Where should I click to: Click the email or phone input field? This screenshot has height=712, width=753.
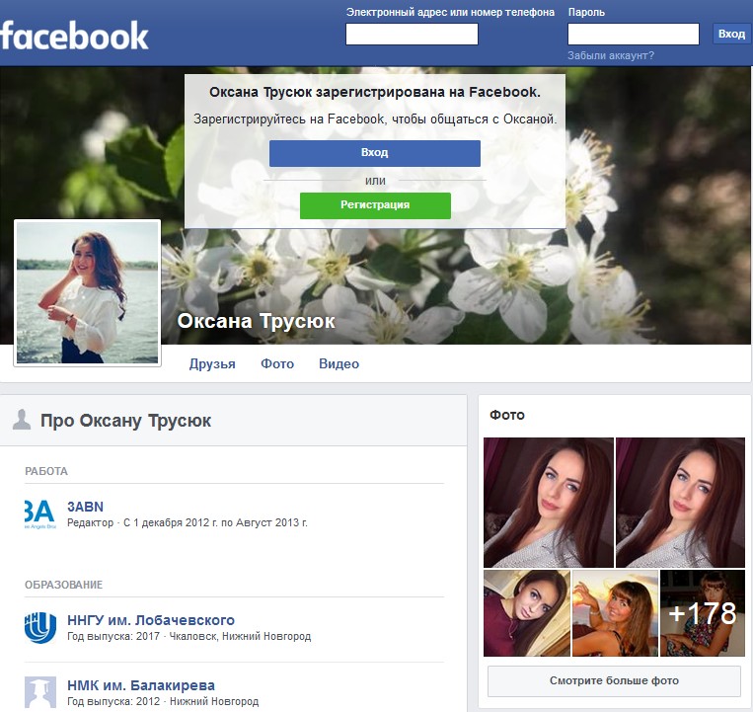[413, 35]
